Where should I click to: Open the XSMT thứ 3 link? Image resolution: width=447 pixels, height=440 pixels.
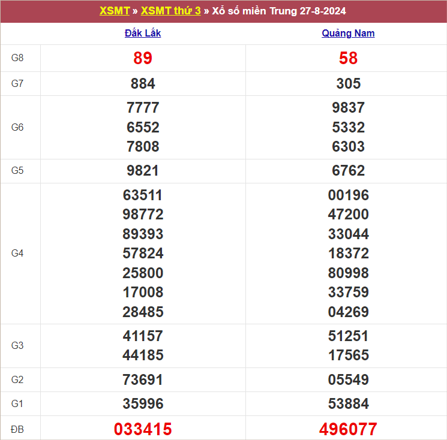(x=171, y=11)
